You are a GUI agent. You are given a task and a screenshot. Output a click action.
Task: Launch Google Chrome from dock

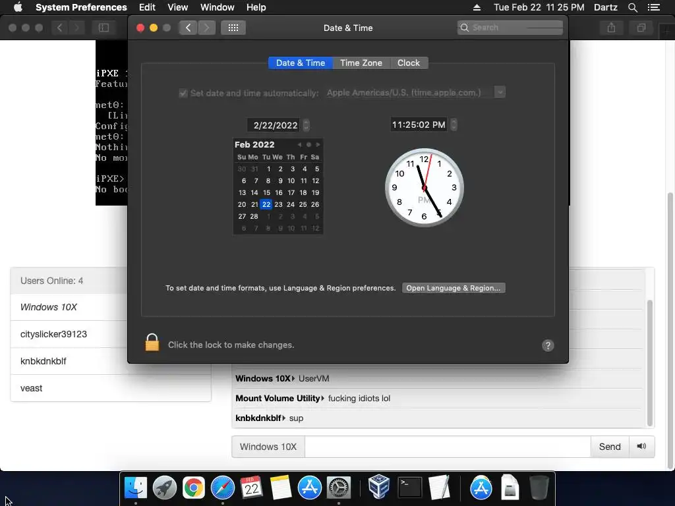point(194,488)
